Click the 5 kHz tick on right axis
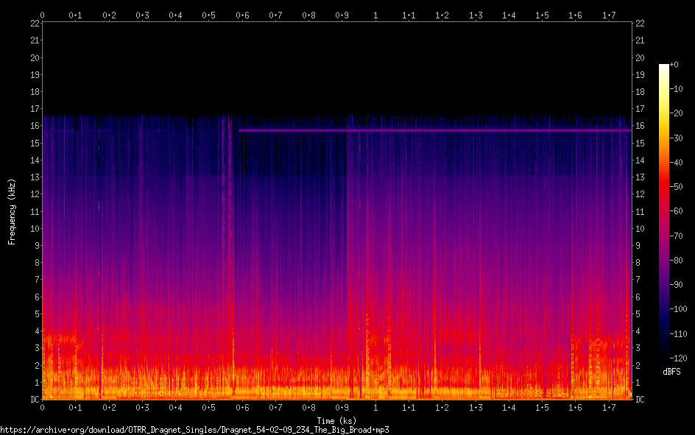The image size is (695, 435). pyautogui.click(x=638, y=314)
